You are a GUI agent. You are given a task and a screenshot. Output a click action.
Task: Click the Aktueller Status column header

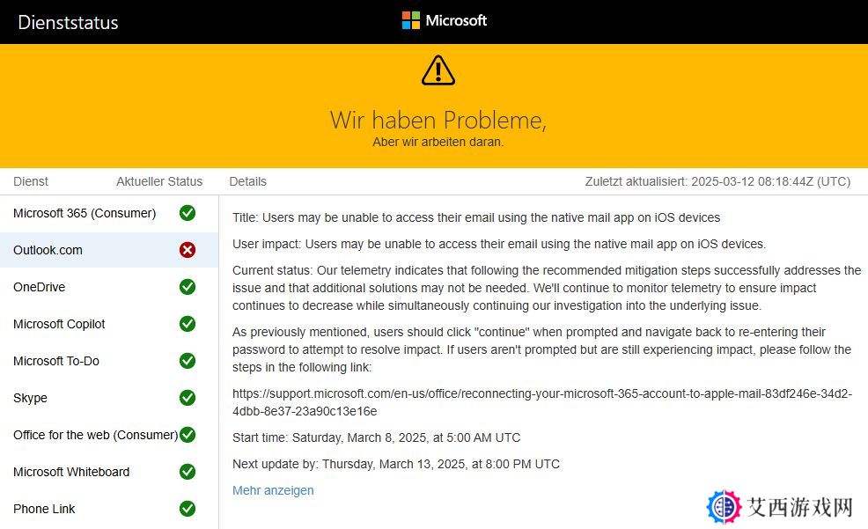[159, 181]
